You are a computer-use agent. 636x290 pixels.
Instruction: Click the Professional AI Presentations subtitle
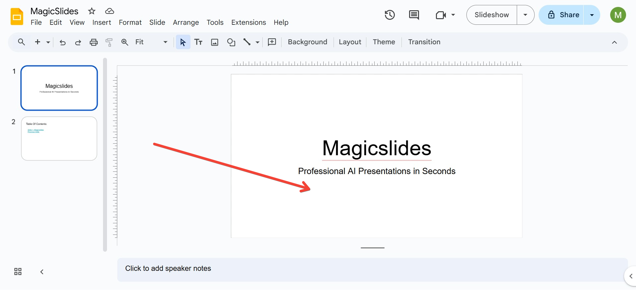pyautogui.click(x=377, y=171)
